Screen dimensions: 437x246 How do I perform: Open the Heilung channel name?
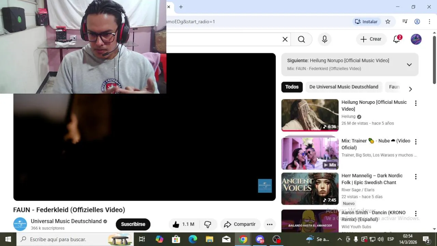pos(348,117)
